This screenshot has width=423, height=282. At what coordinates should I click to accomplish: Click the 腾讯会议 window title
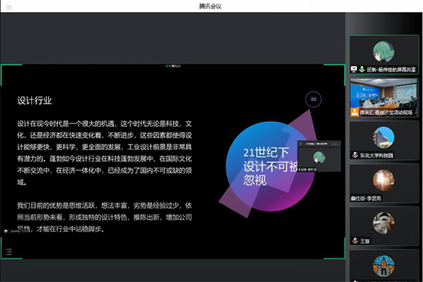point(211,6)
